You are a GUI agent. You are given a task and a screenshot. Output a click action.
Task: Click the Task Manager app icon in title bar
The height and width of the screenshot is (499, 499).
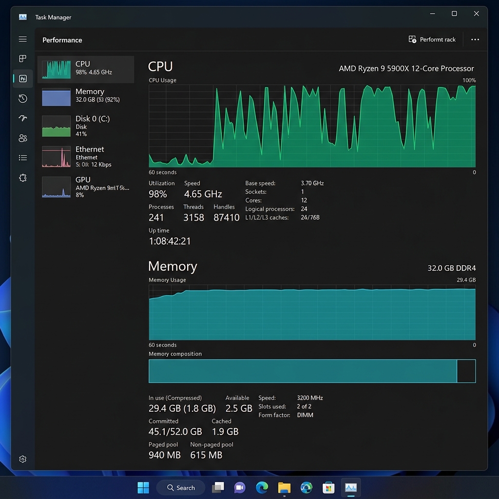coord(22,17)
